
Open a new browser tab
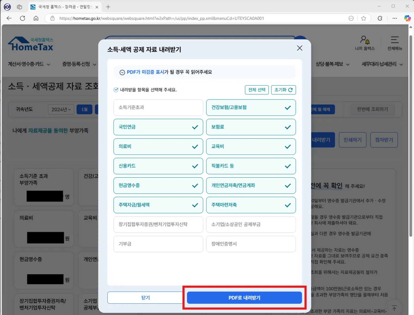108,7
